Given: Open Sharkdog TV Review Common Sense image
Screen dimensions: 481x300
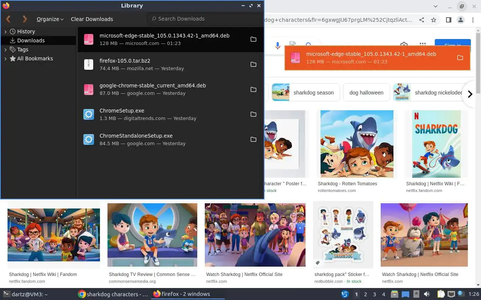Looking at the screenshot, I should pyautogui.click(x=152, y=235).
